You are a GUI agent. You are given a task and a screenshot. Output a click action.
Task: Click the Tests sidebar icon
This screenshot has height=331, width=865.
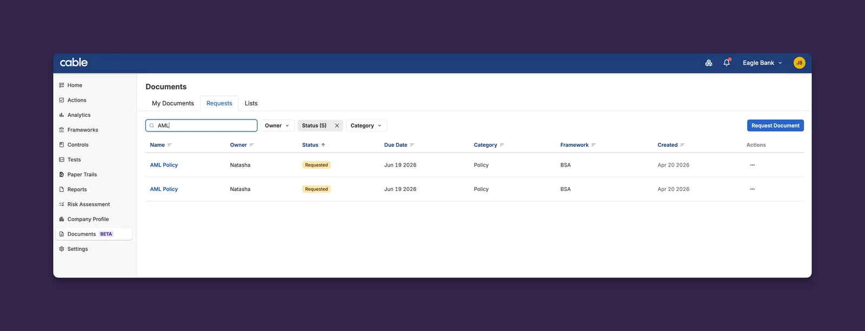[x=62, y=160]
